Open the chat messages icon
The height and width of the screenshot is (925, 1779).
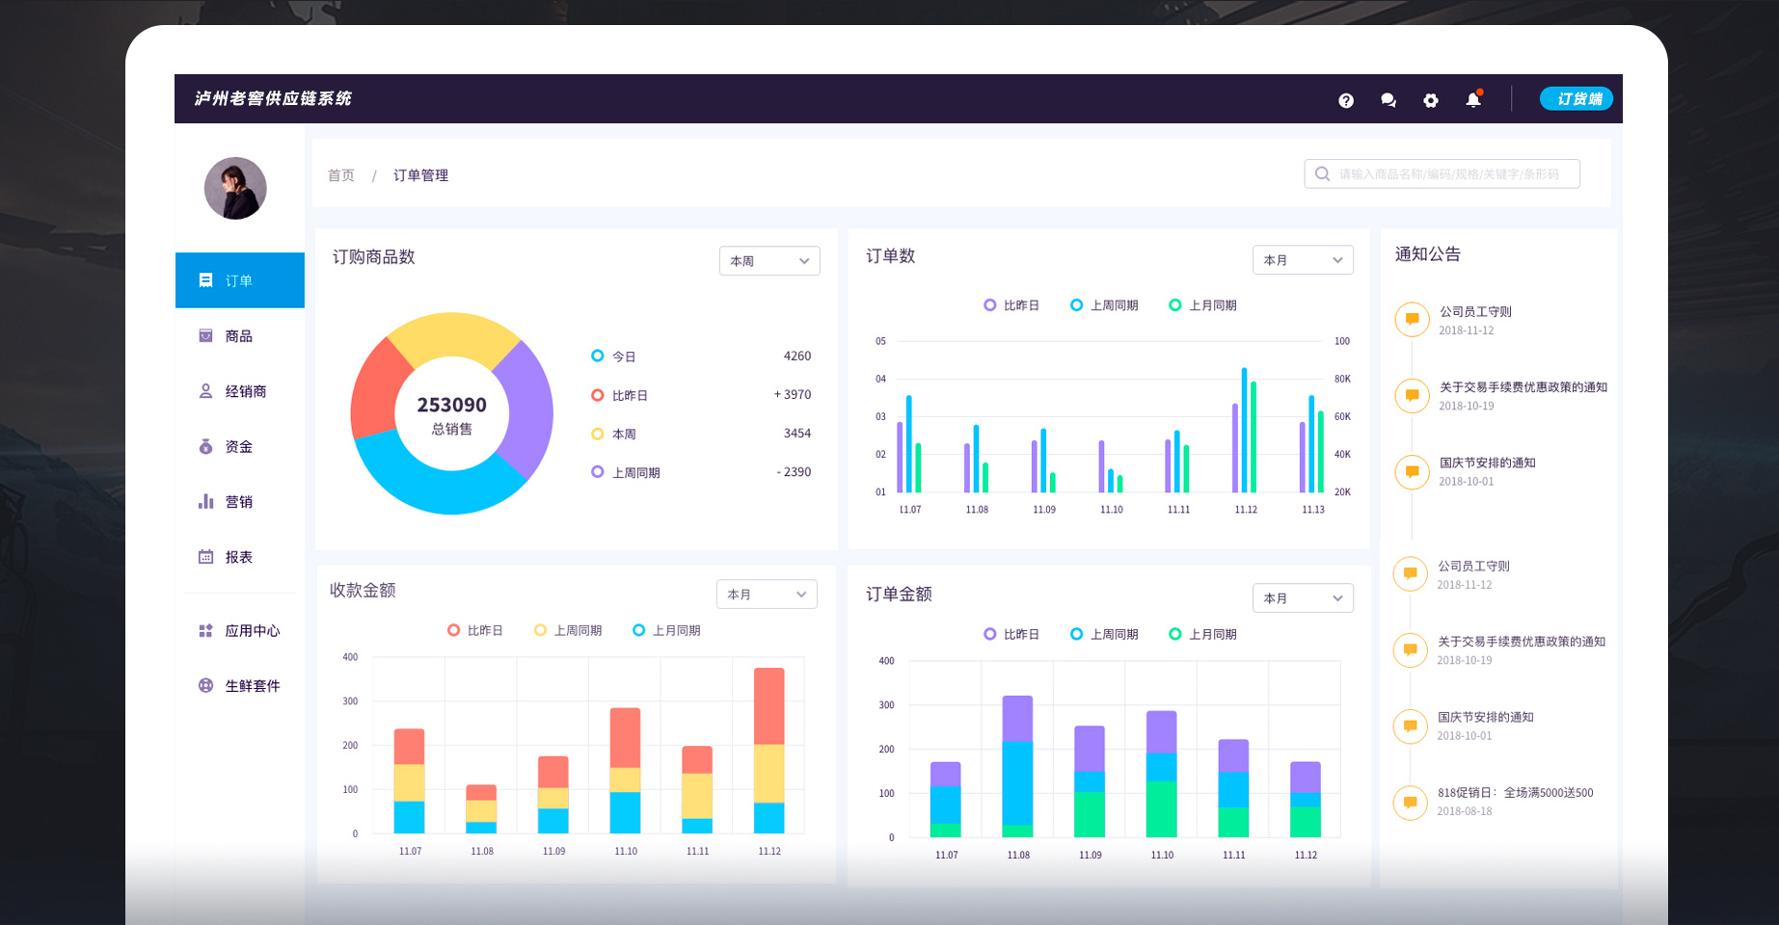(x=1388, y=100)
